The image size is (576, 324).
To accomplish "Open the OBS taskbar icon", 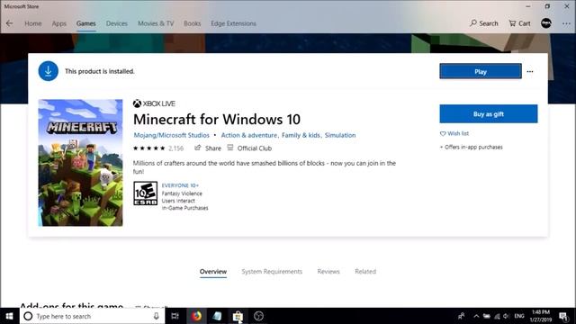I will tap(258, 316).
